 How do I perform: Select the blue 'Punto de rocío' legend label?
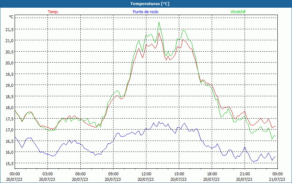145,12
